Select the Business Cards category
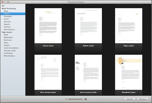152x103 pixels. point(10,50)
